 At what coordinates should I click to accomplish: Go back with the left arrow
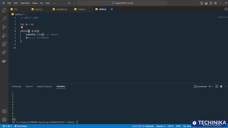[x=69, y=3]
